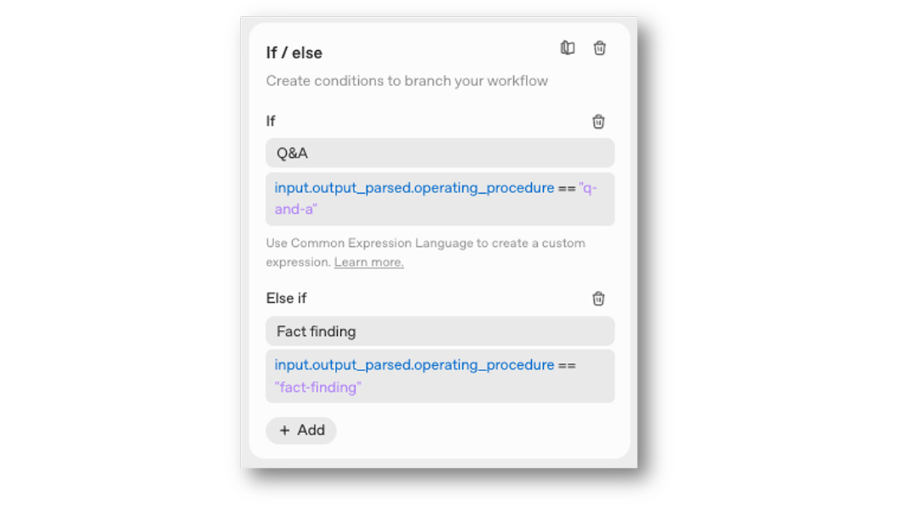Screen dimensions: 899x505
Task: Click the Common Expression Language helper text
Action: tap(425, 243)
